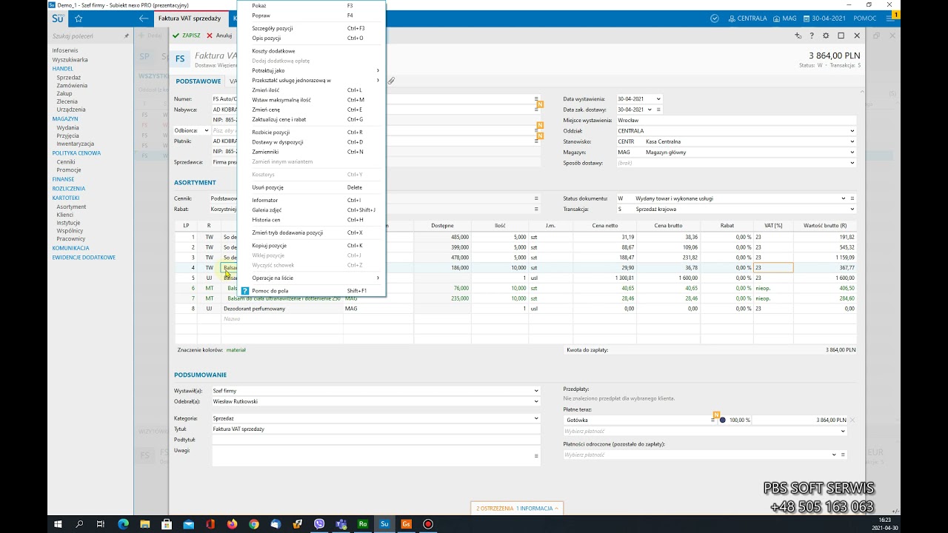Select Usuń pozycję in context menu

(x=311, y=187)
